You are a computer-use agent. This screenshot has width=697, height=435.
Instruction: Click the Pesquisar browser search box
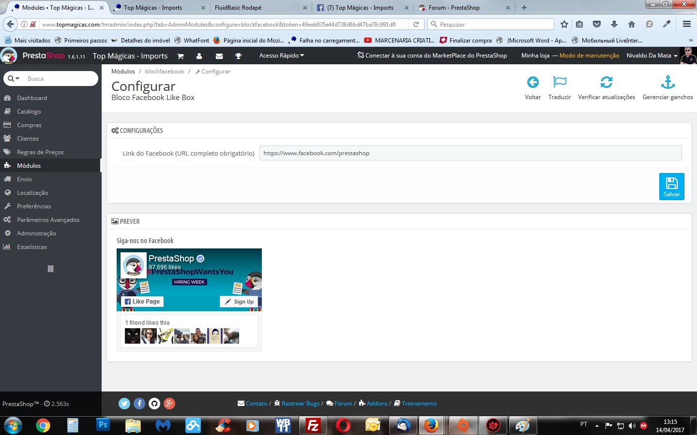pos(491,24)
